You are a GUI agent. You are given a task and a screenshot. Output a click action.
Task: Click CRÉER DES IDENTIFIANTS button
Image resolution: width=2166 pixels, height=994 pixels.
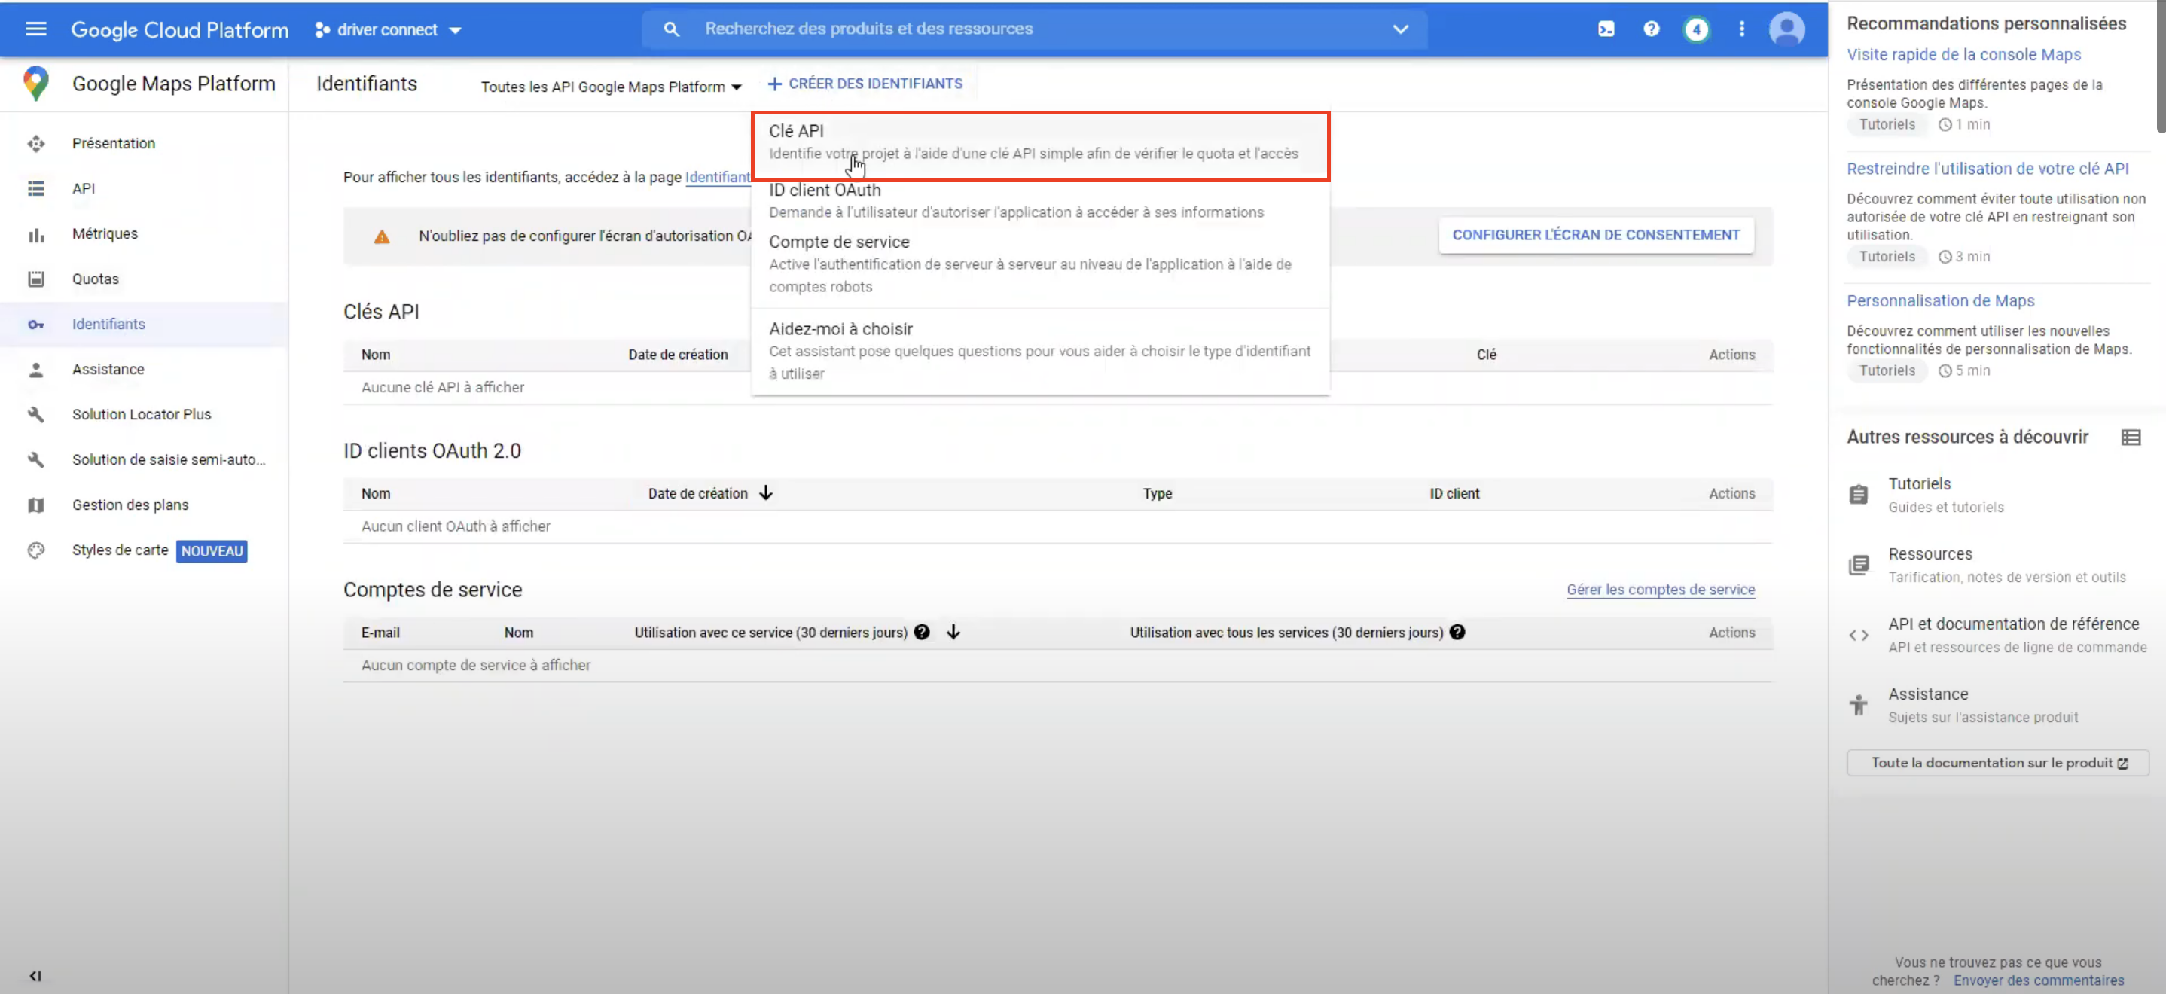tap(865, 84)
